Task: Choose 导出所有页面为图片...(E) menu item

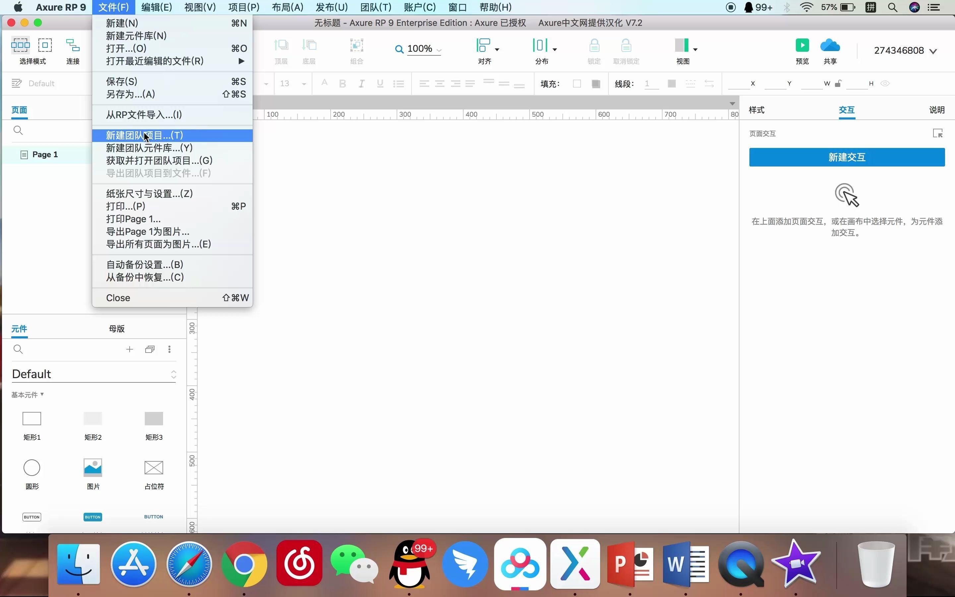Action: 172,244
